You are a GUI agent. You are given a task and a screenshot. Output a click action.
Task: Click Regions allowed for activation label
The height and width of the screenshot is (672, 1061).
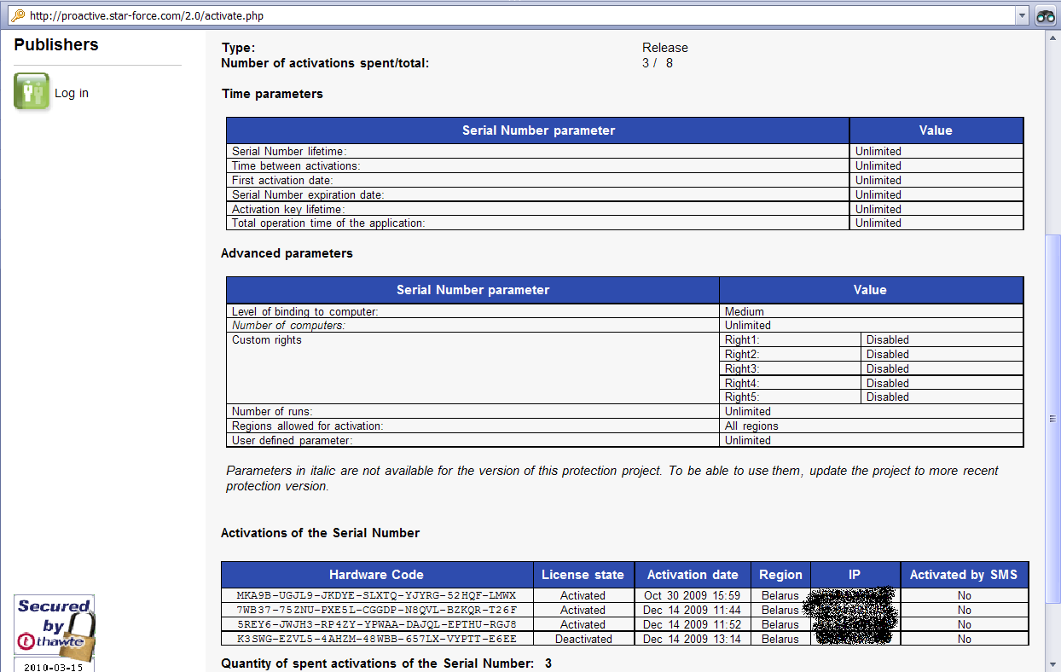(x=308, y=426)
